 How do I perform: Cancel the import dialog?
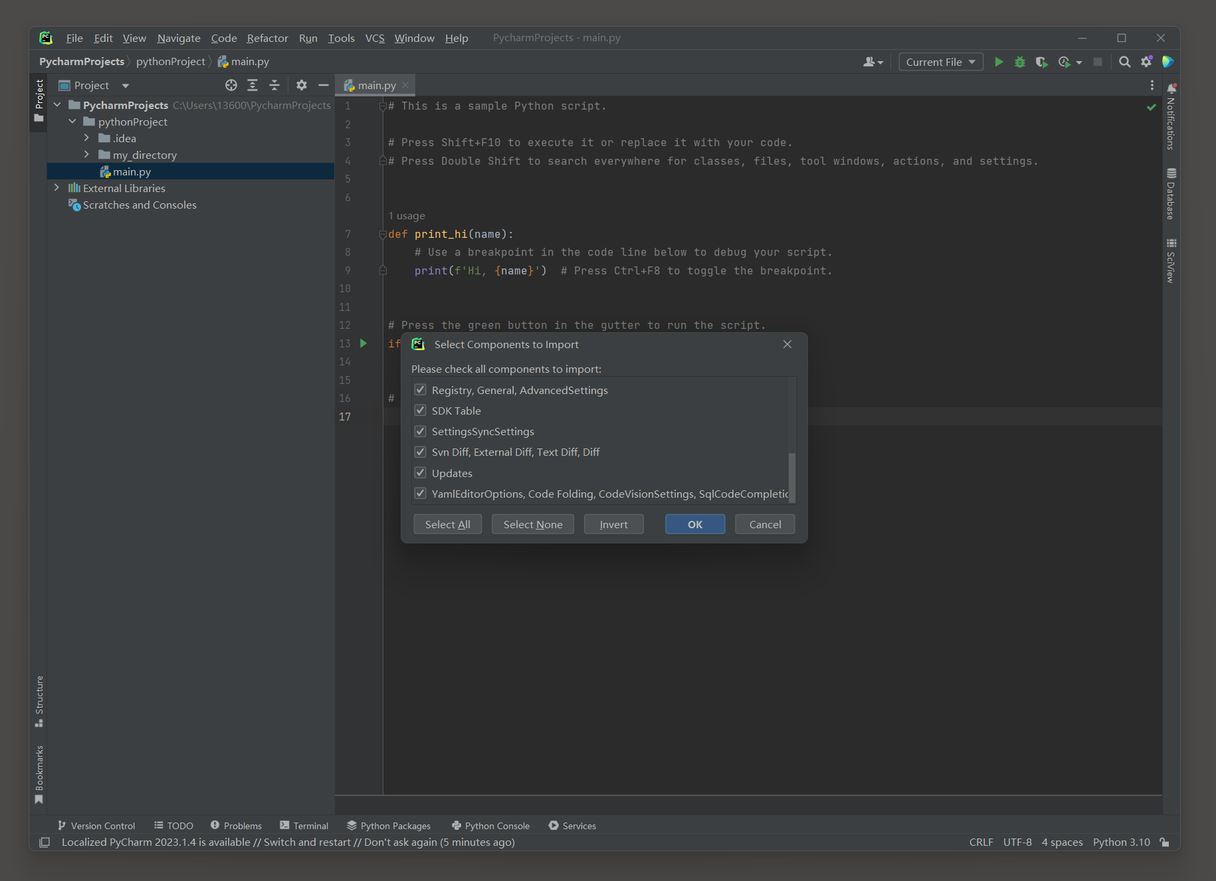click(765, 524)
